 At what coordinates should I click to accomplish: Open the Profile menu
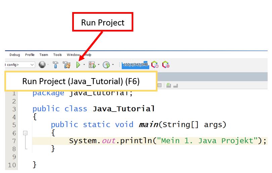[30, 55]
